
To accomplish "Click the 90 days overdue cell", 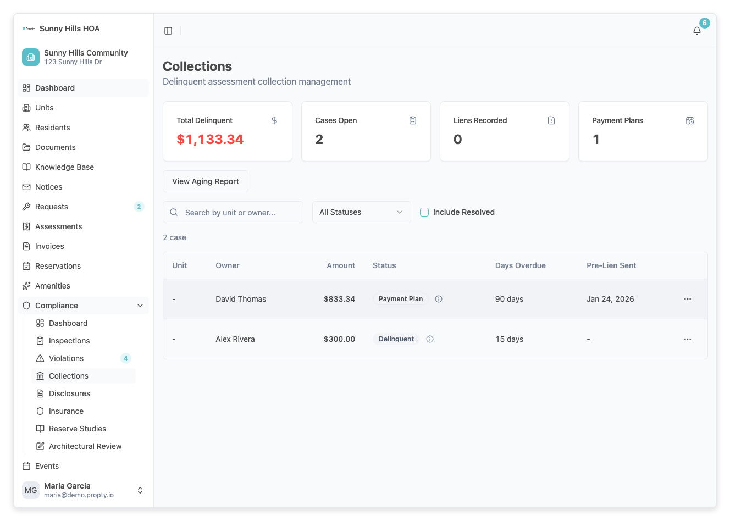I will [x=509, y=299].
